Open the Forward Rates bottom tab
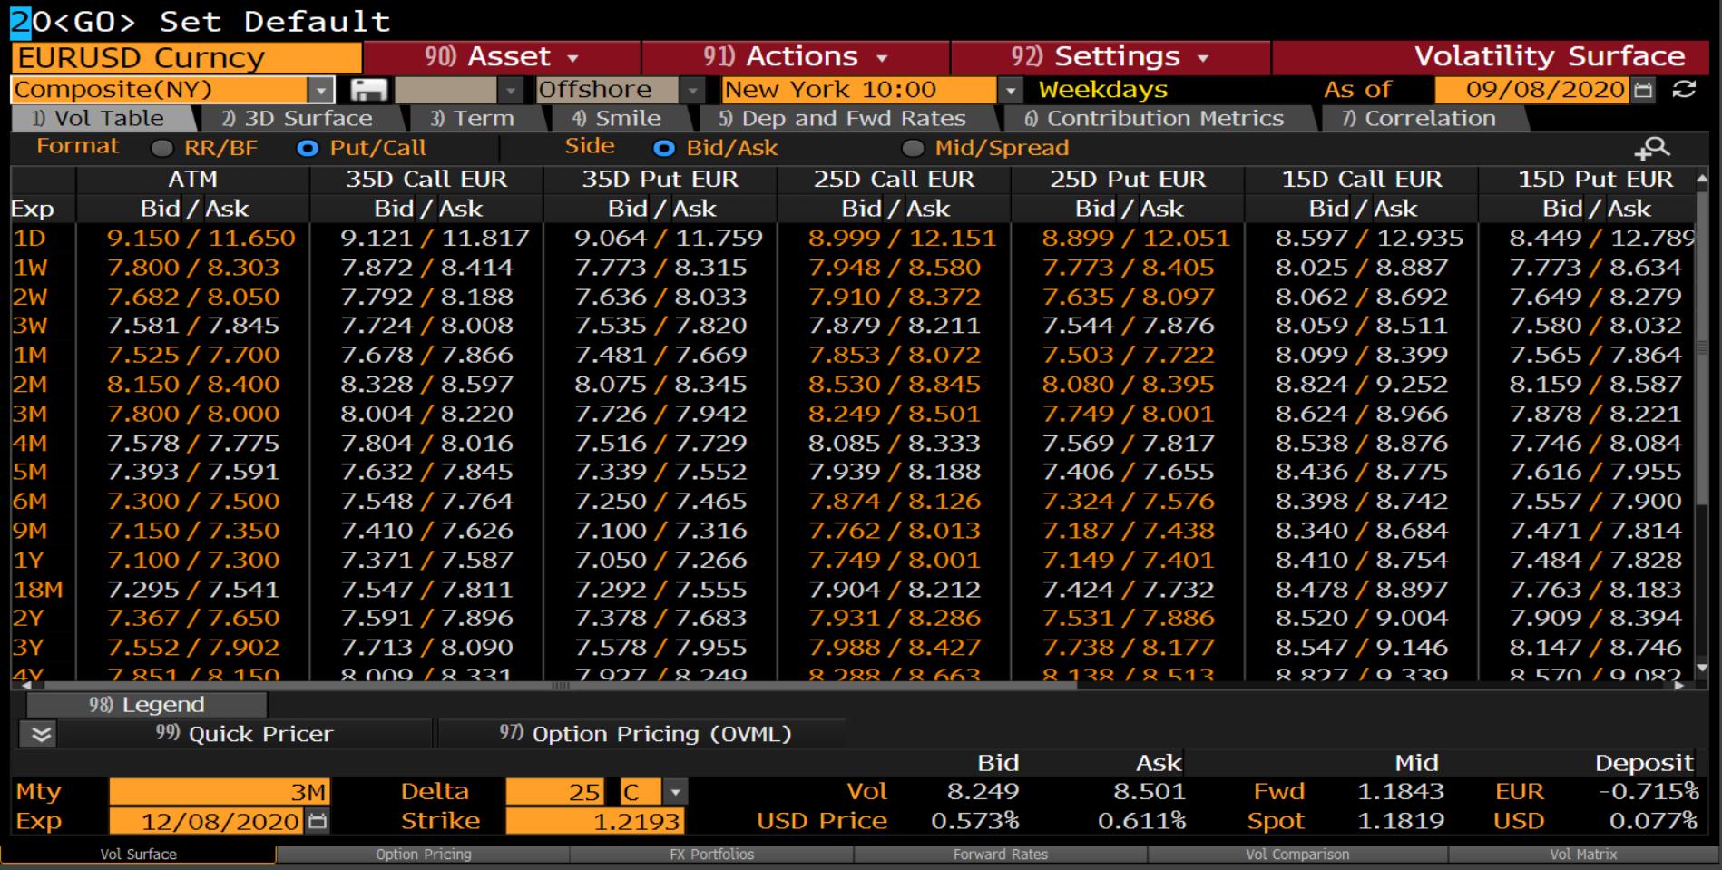 point(1001,855)
